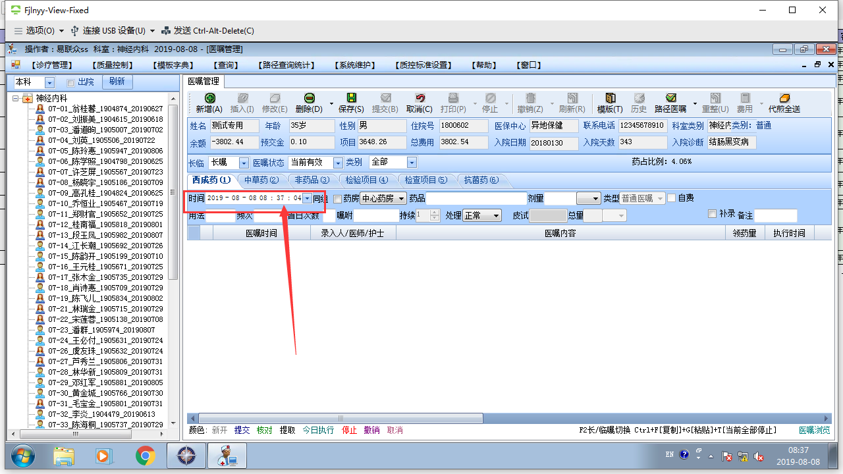The height and width of the screenshot is (474, 843).
Task: Click the 停止 stop icon
Action: click(491, 98)
